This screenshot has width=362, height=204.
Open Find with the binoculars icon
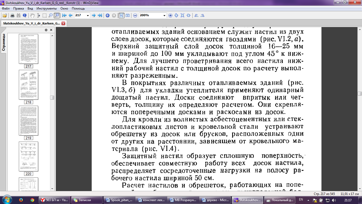pos(19,15)
